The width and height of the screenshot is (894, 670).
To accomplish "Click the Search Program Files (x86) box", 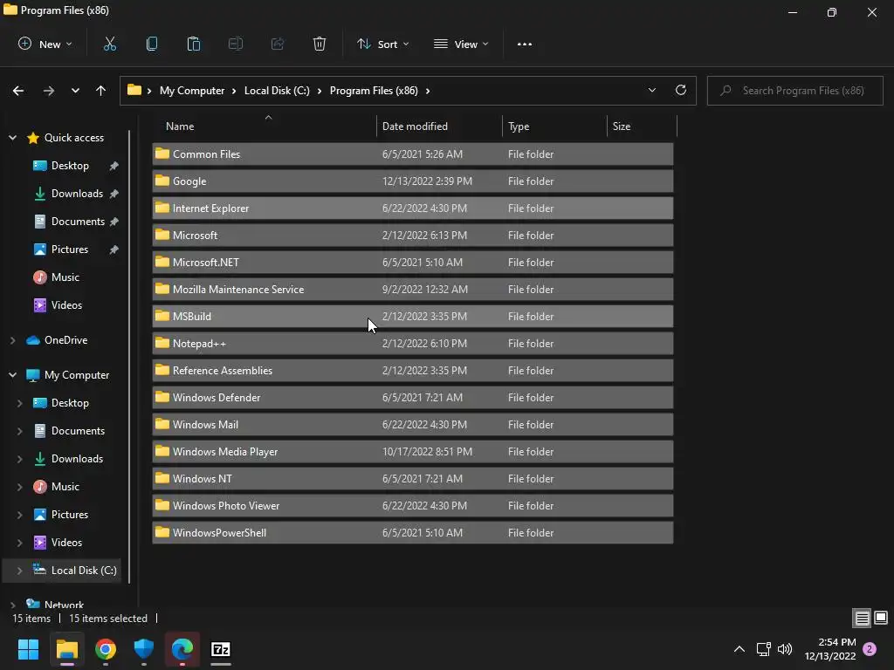I will click(x=794, y=91).
